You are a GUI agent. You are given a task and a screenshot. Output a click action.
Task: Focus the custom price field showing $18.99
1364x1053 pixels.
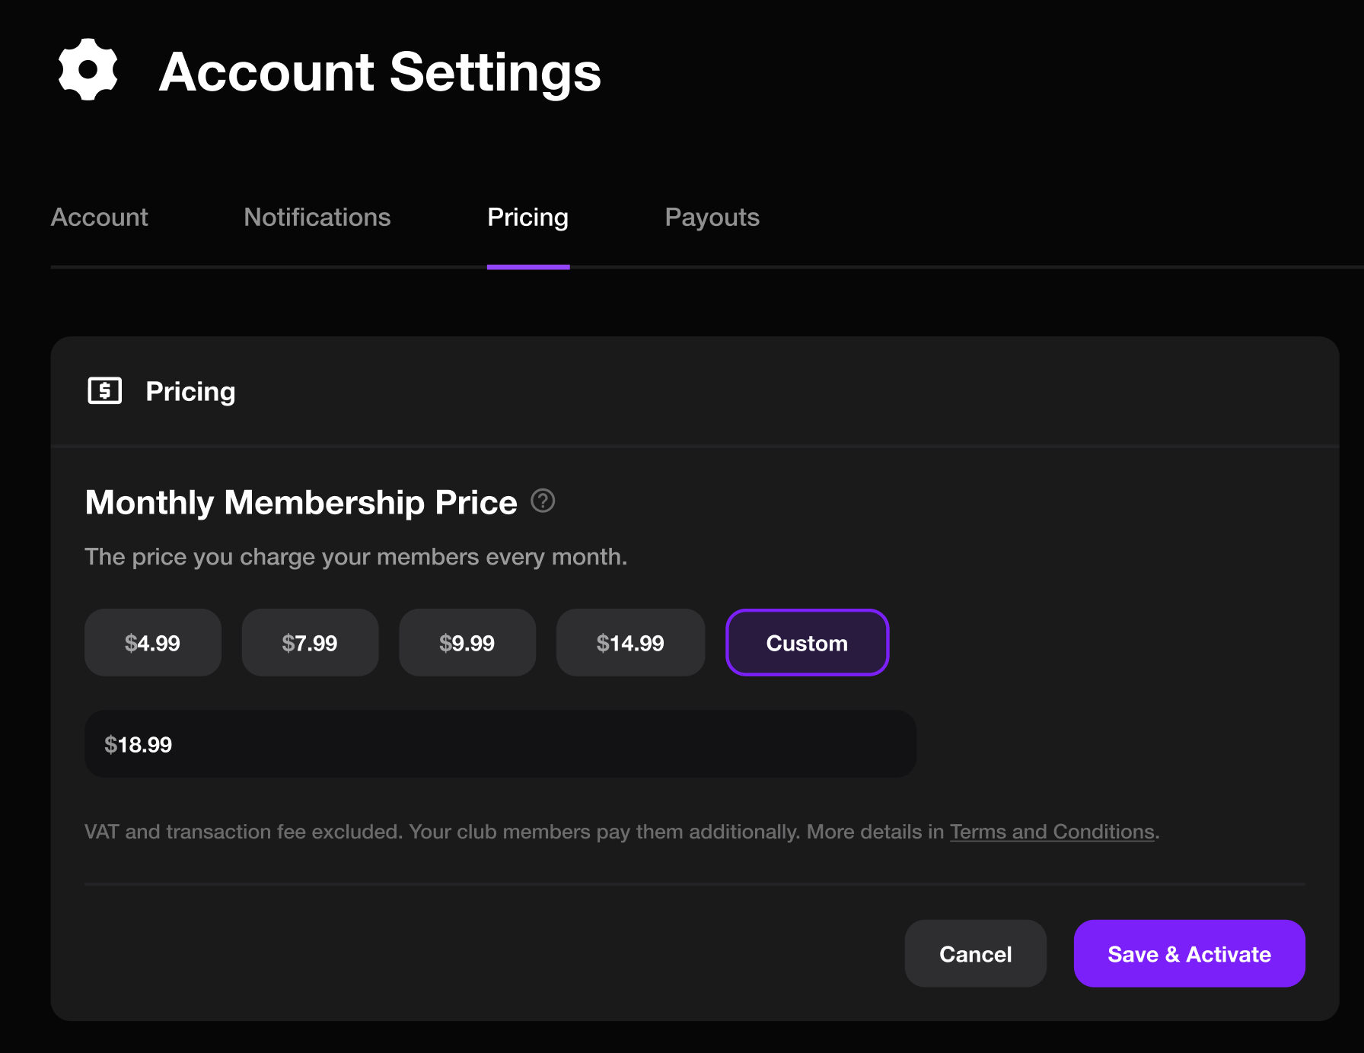click(x=500, y=744)
